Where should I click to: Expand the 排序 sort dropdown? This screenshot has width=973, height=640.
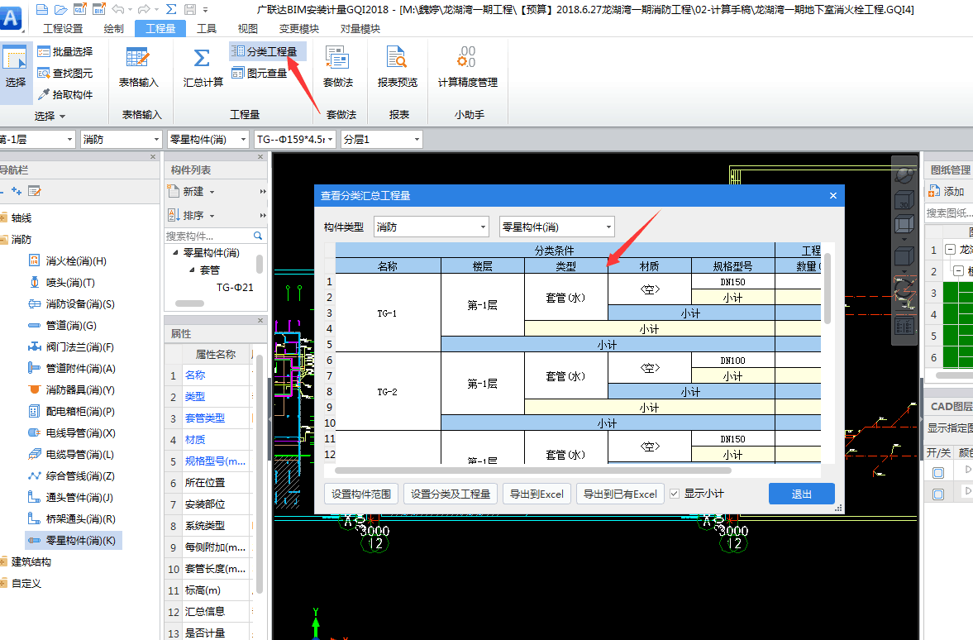tap(212, 216)
